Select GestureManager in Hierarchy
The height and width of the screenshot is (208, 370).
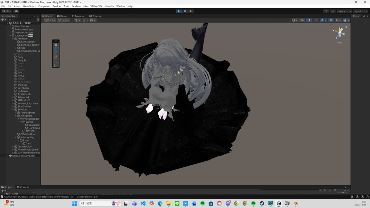click(24, 32)
